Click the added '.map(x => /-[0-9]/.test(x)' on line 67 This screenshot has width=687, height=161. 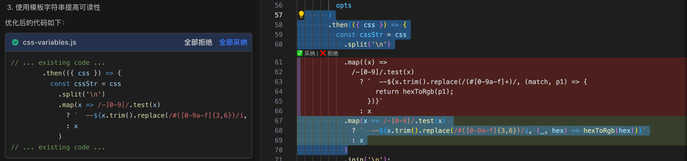tap(395, 121)
